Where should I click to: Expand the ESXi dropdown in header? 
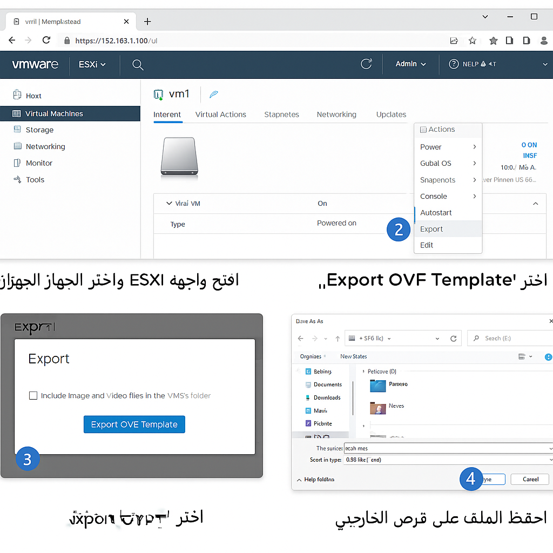(92, 64)
